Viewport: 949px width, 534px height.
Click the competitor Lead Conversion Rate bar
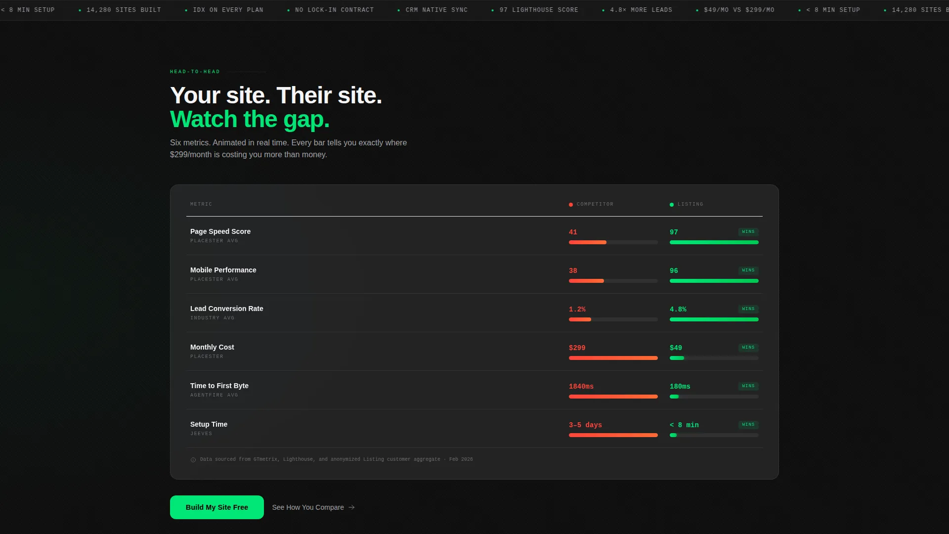(580, 319)
